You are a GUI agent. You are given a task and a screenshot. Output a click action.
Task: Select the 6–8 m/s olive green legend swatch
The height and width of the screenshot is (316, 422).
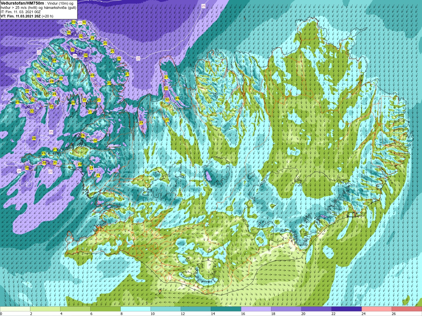105,309
